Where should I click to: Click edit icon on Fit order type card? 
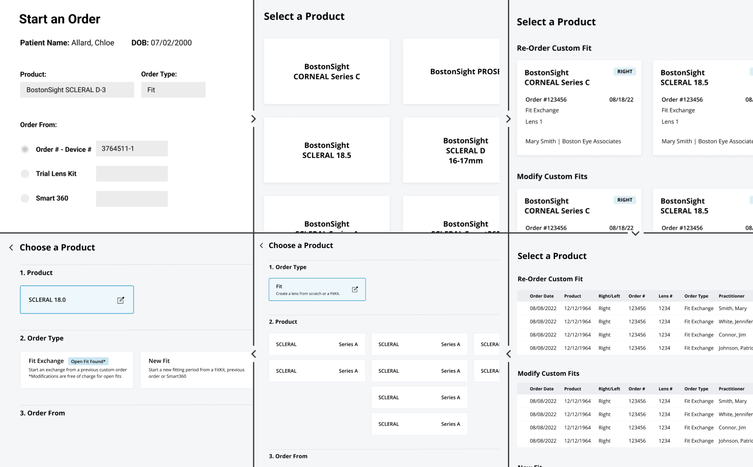coord(355,289)
